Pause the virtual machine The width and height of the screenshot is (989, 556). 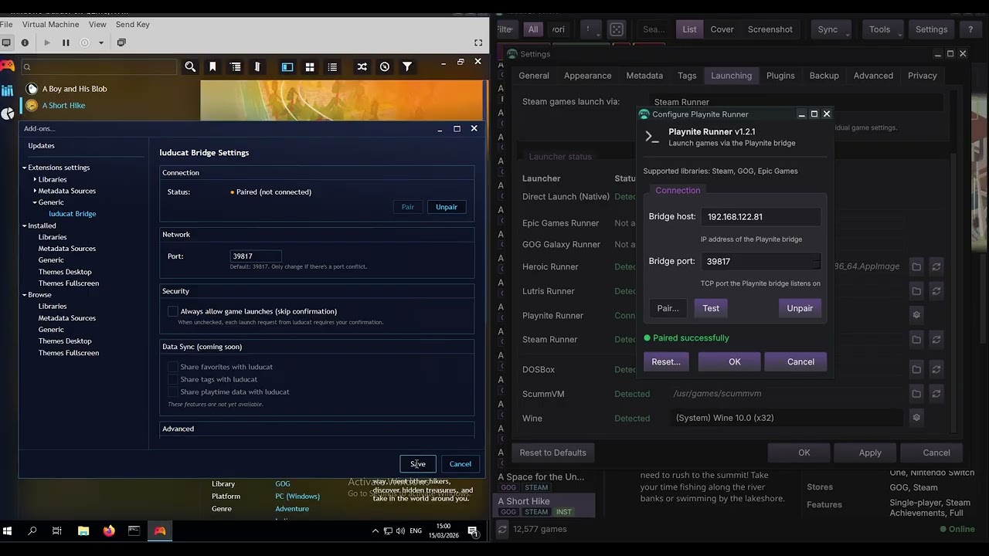66,42
